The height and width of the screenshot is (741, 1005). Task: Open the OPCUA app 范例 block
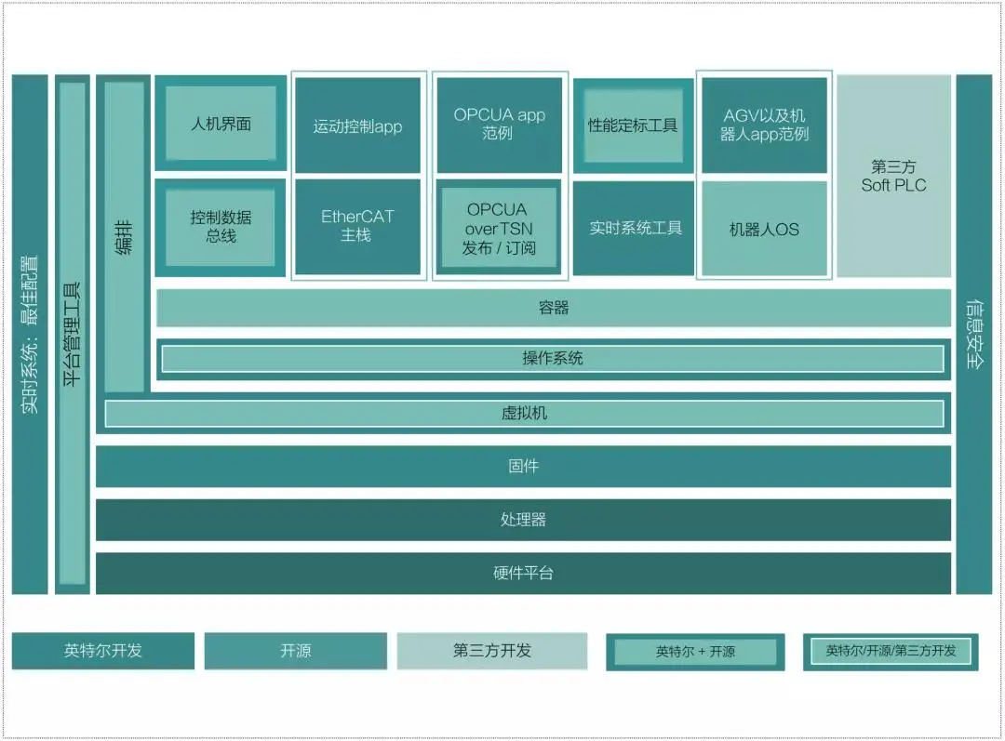click(499, 124)
